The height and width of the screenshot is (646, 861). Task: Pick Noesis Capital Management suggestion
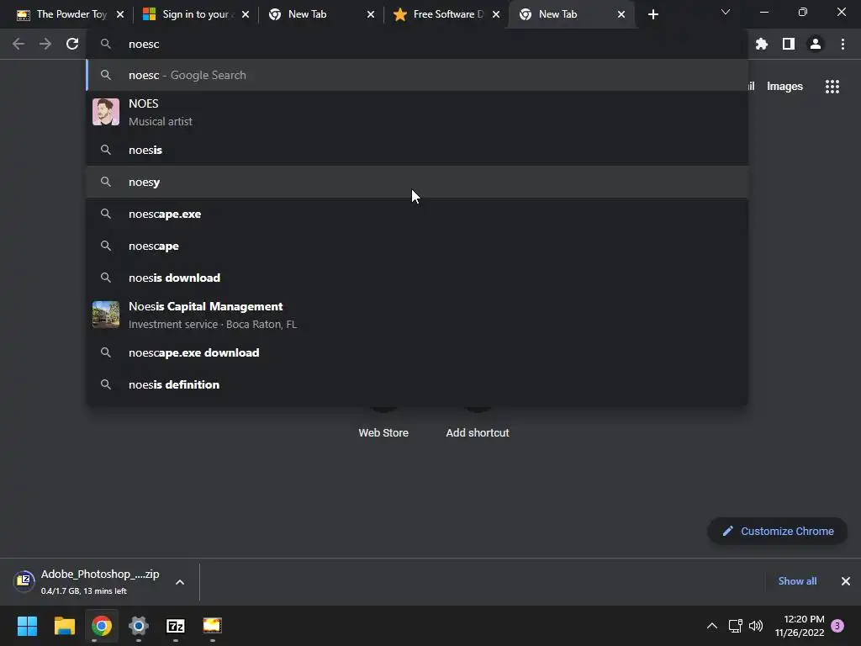tap(417, 315)
